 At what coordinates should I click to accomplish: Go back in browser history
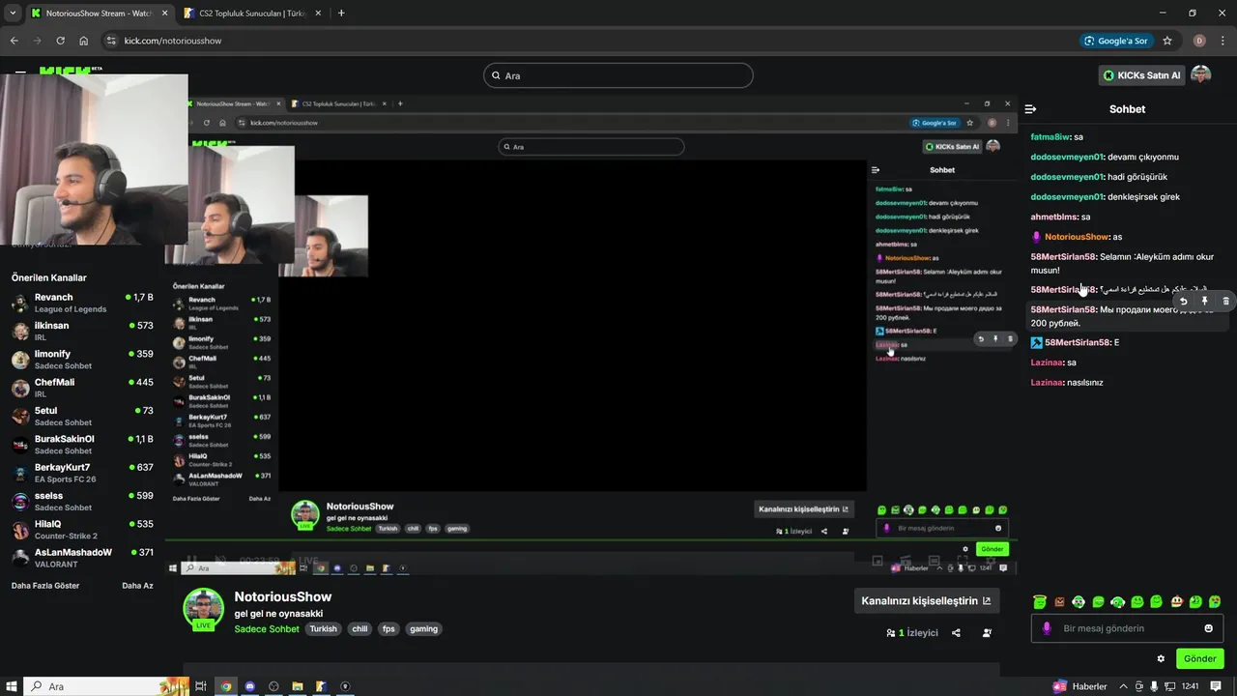[x=14, y=41]
